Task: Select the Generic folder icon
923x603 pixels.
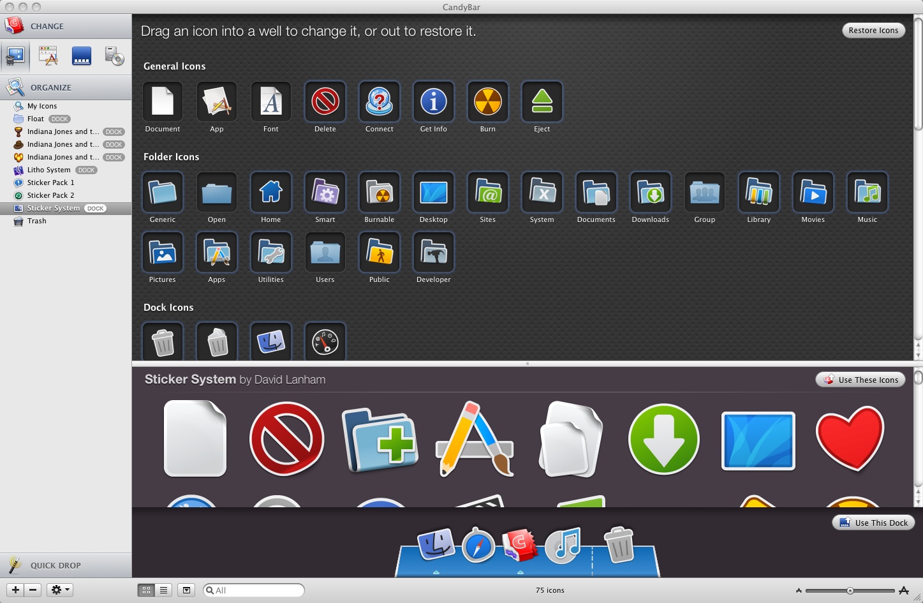Action: (x=163, y=192)
